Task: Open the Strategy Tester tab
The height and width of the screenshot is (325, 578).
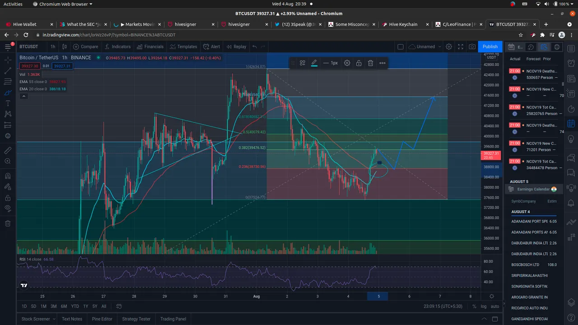Action: [136, 319]
